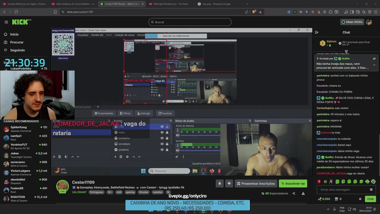Toggle lock on kickalerta source

167,138
